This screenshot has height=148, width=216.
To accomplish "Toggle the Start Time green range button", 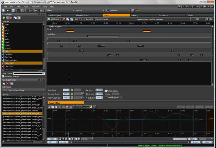I will coord(72,90).
